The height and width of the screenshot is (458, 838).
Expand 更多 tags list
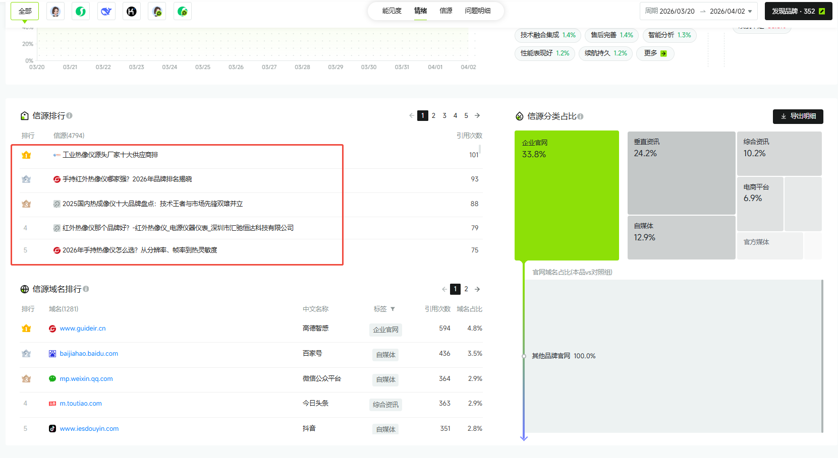(655, 53)
